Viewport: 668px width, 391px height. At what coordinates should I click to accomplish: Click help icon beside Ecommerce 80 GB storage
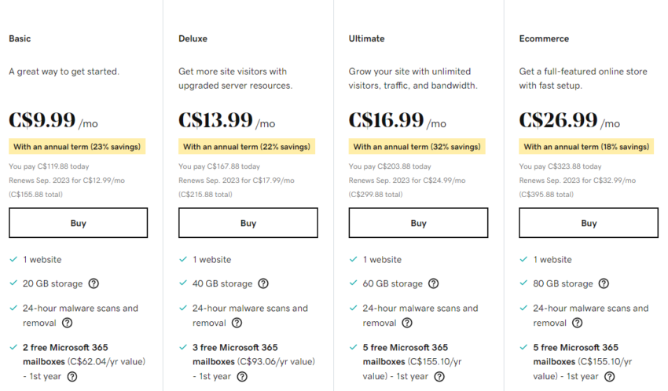click(x=604, y=283)
